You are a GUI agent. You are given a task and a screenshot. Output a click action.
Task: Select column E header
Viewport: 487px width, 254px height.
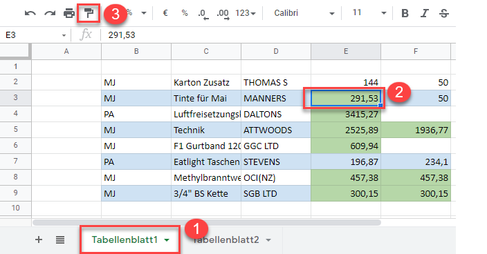pos(346,51)
